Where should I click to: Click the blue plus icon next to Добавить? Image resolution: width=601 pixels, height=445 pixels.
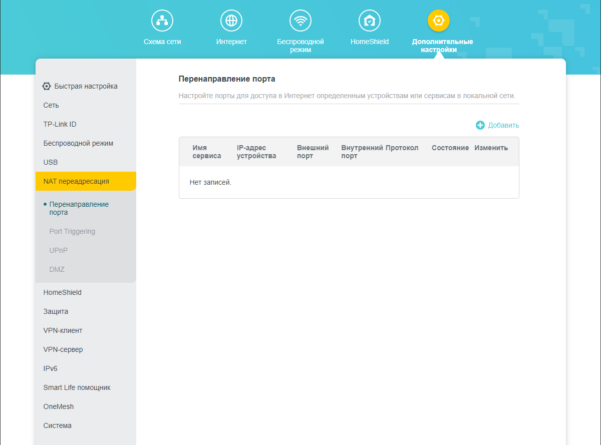point(480,125)
